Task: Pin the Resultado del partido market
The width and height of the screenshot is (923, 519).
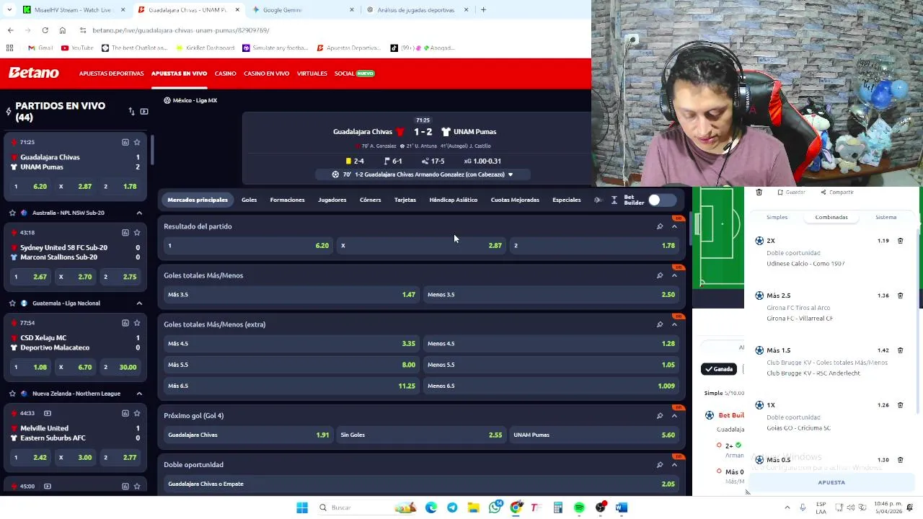Action: pos(659,226)
